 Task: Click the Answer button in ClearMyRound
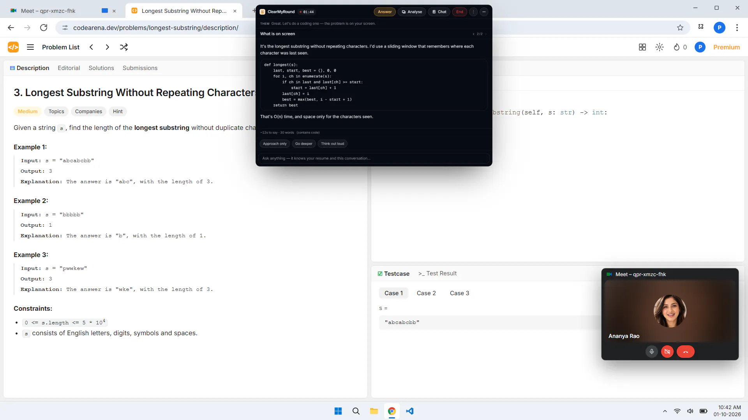pos(385,12)
